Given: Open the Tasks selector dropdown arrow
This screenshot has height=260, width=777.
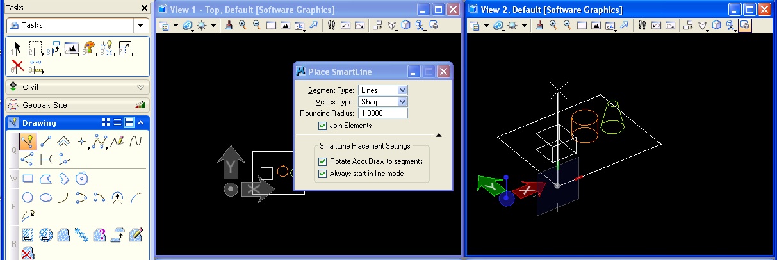Looking at the screenshot, I should [x=140, y=25].
